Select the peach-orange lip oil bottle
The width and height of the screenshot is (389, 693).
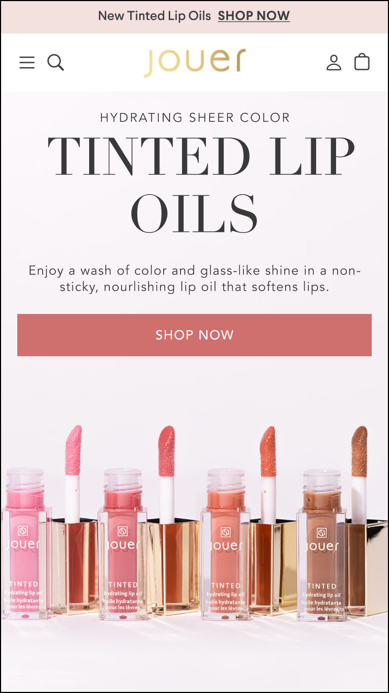click(225, 544)
